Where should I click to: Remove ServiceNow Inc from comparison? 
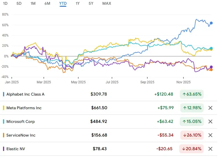210,135
